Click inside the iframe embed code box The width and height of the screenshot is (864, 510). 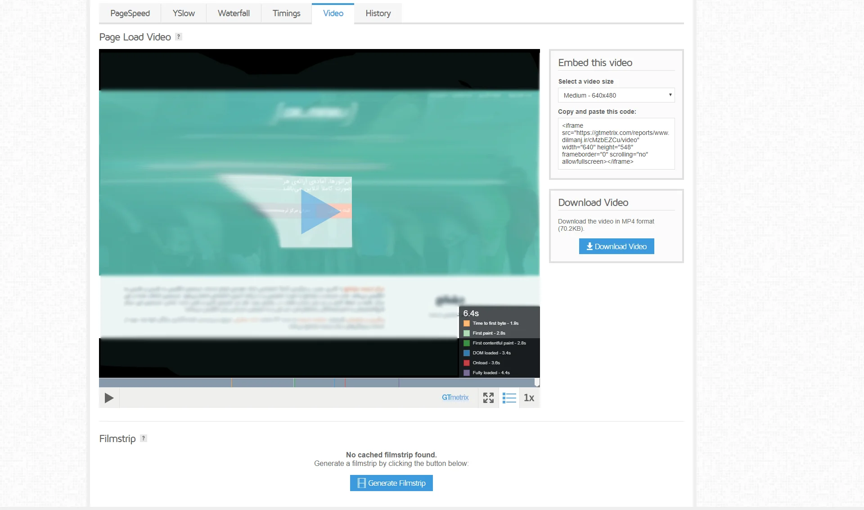[x=616, y=143]
